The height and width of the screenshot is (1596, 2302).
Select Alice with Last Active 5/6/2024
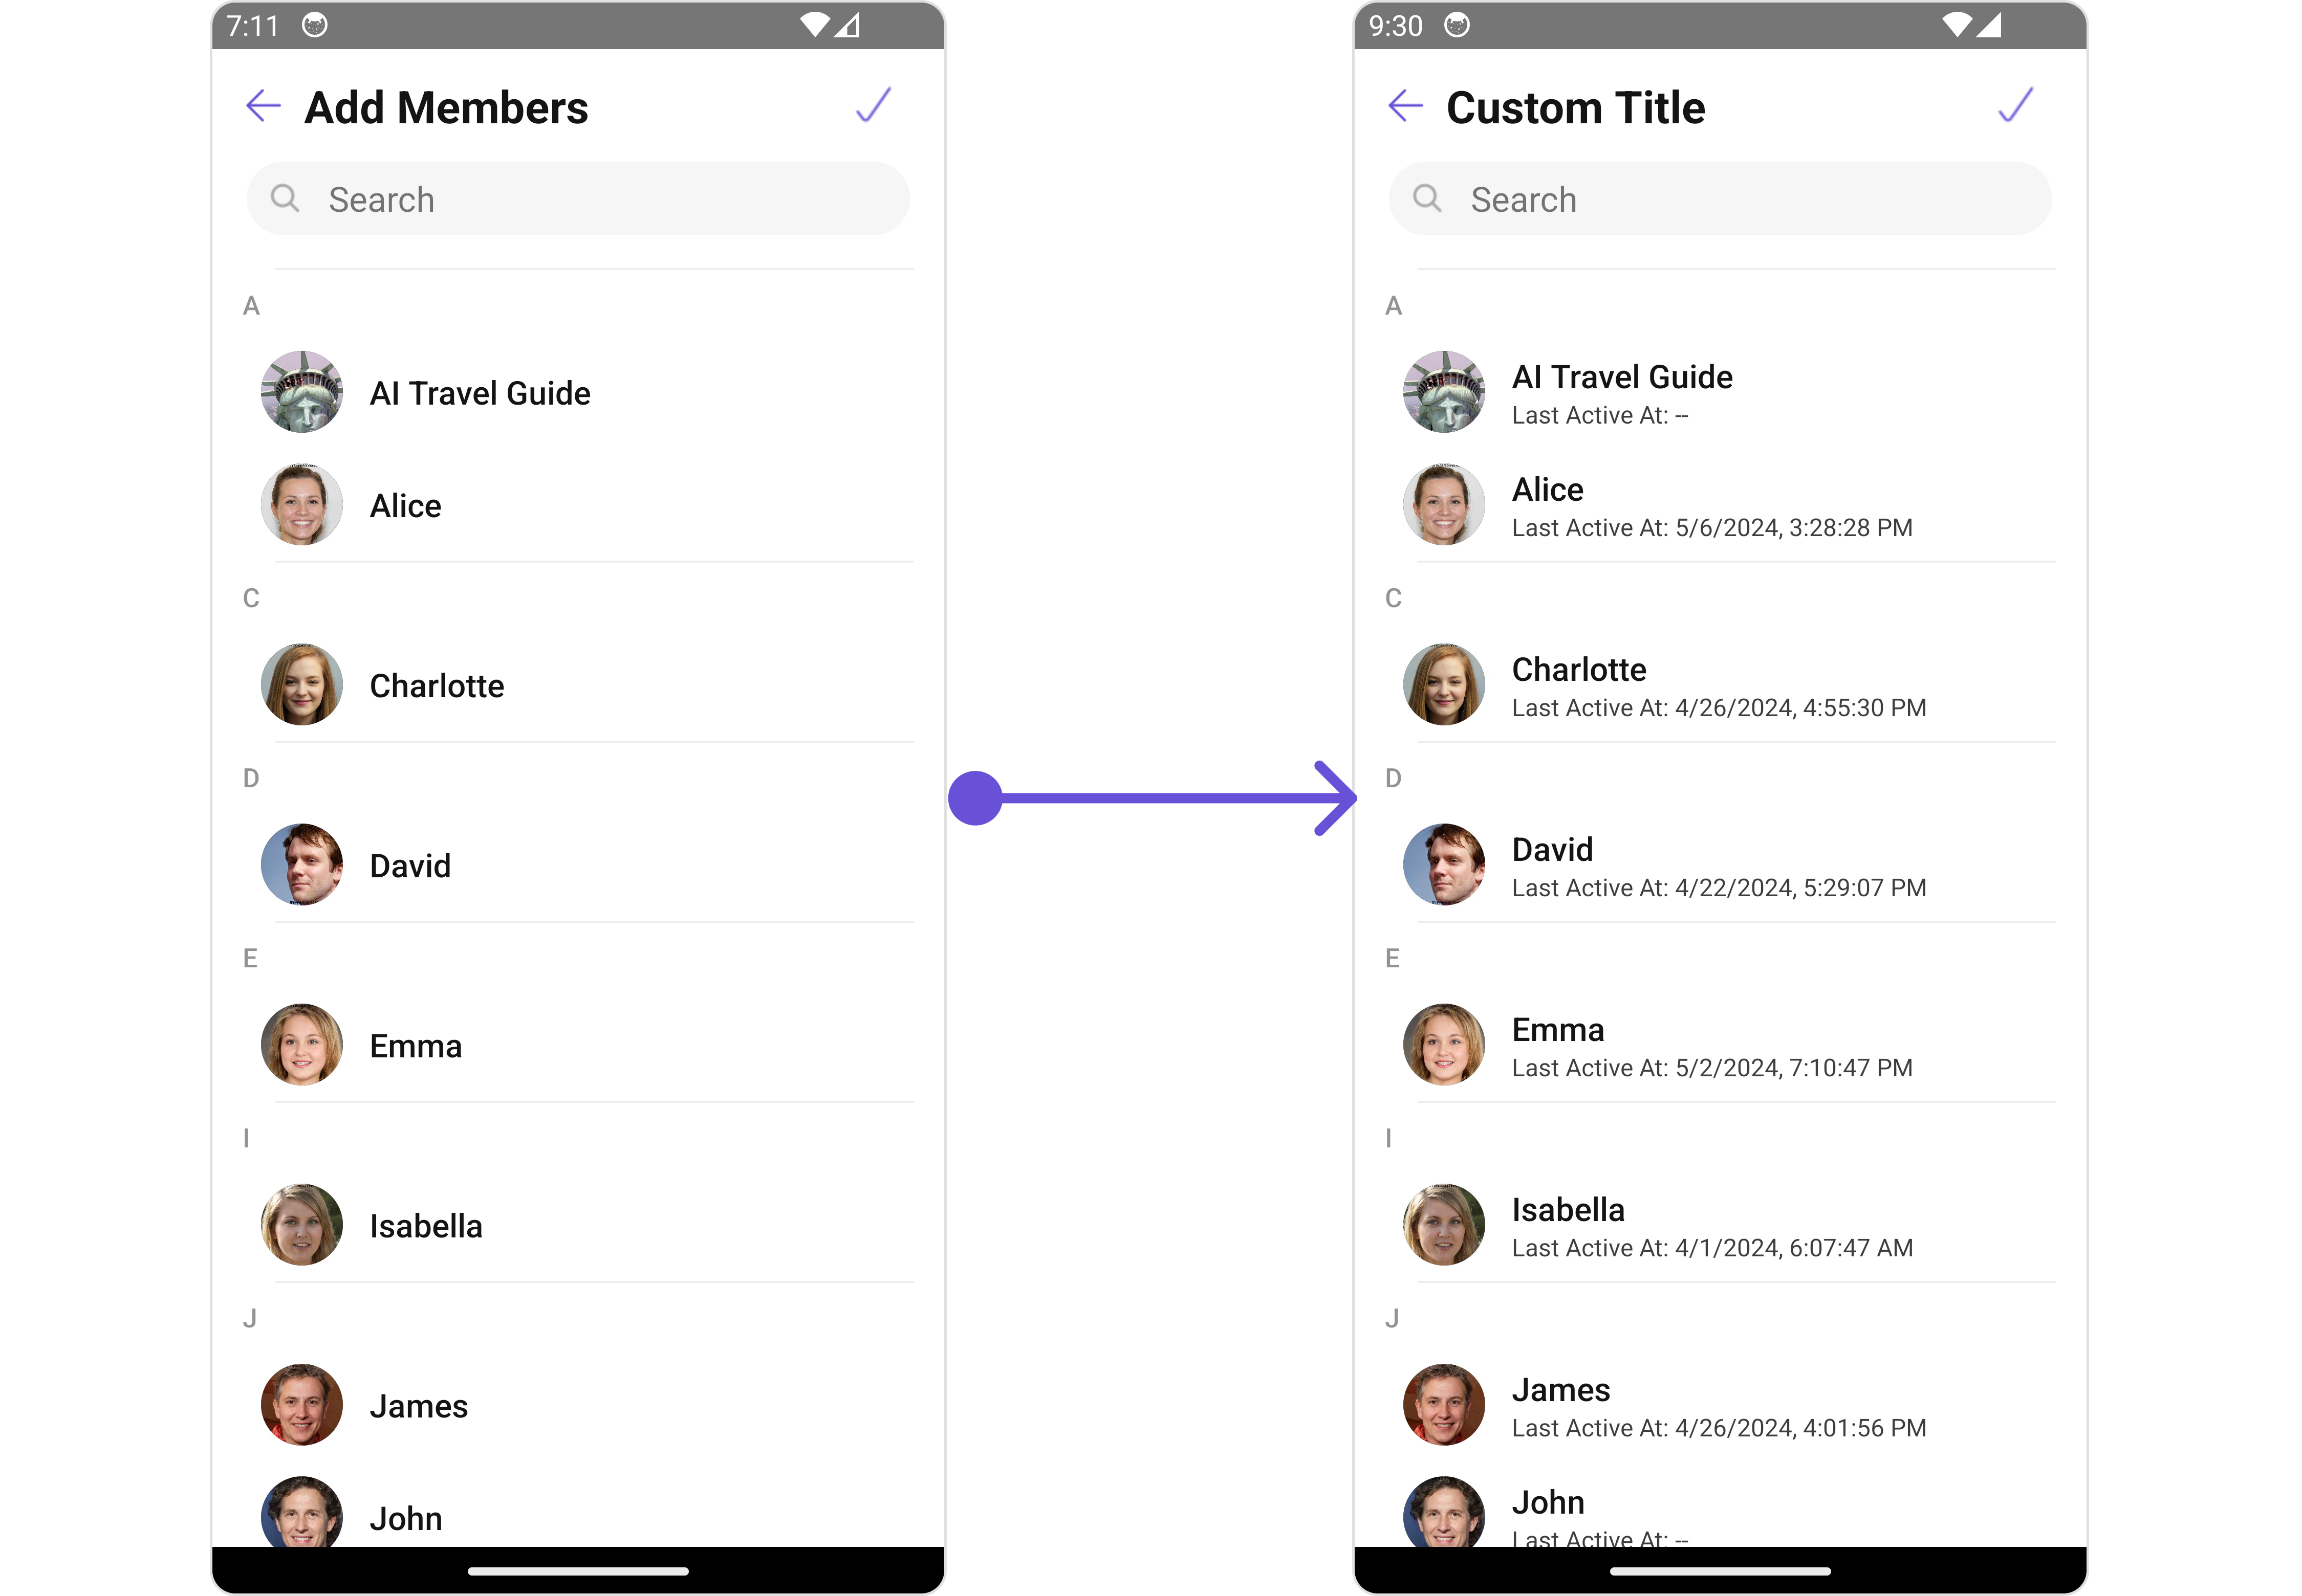pyautogui.click(x=1720, y=505)
